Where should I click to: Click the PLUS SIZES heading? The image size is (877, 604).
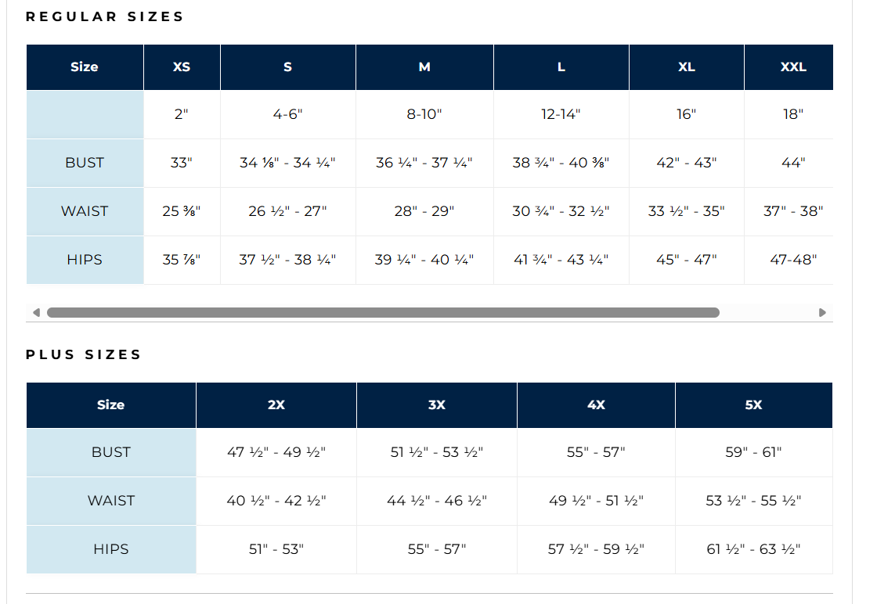point(84,354)
